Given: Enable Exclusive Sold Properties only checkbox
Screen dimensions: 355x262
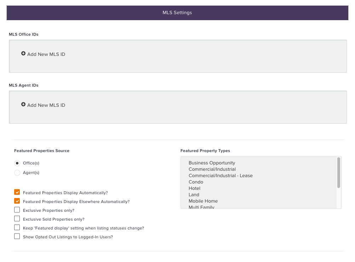Looking at the screenshot, I should point(17,219).
